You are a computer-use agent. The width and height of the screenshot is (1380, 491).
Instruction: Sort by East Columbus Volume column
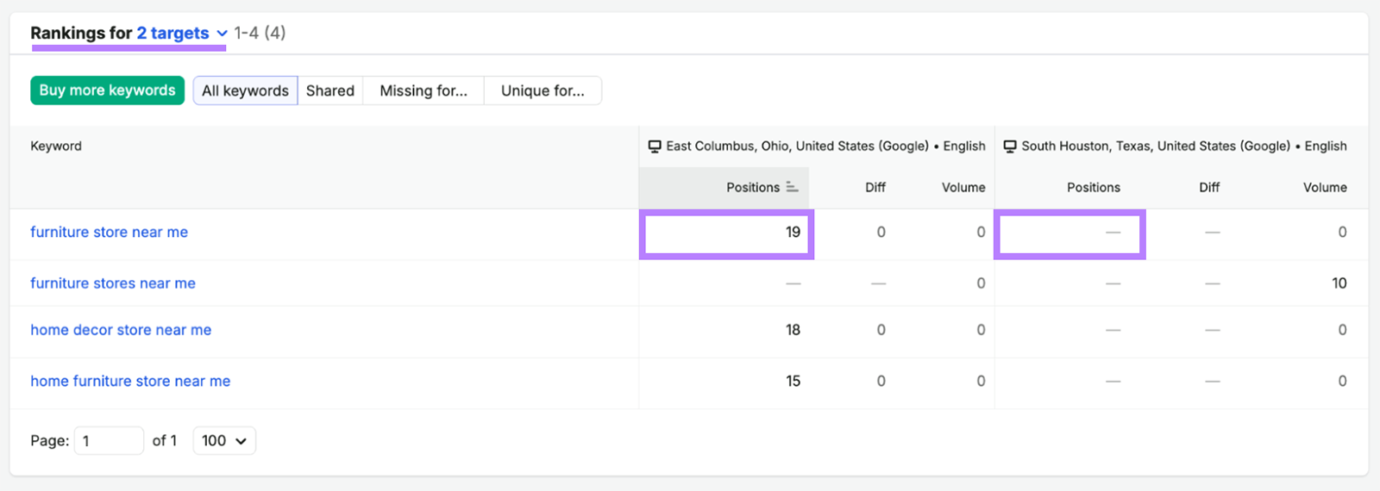click(963, 187)
